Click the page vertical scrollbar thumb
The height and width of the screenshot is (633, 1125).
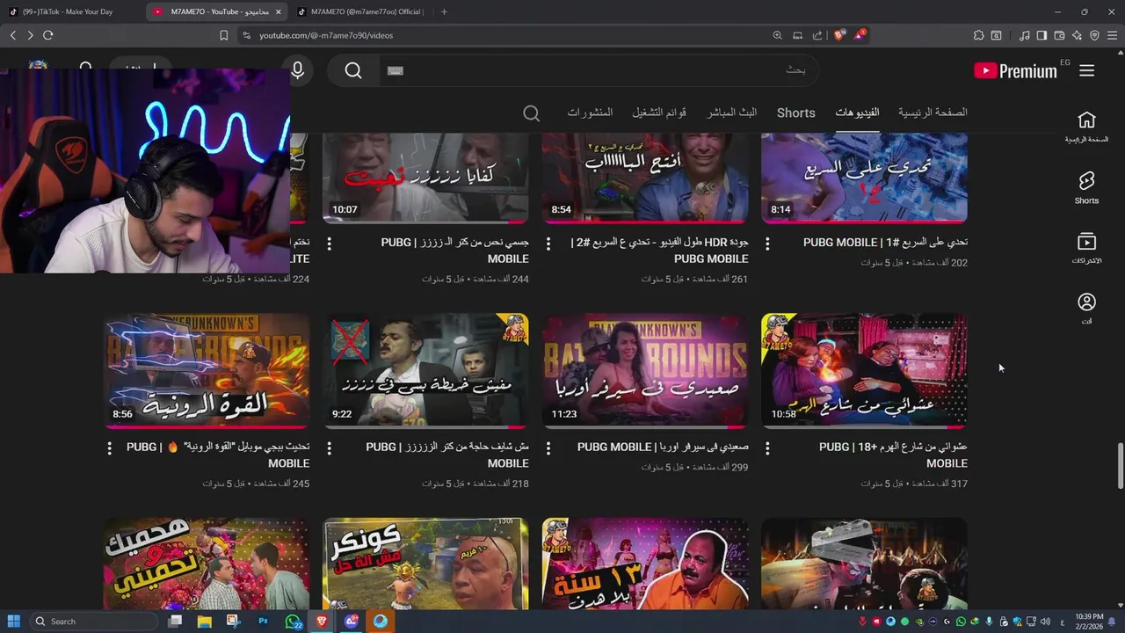(1120, 466)
